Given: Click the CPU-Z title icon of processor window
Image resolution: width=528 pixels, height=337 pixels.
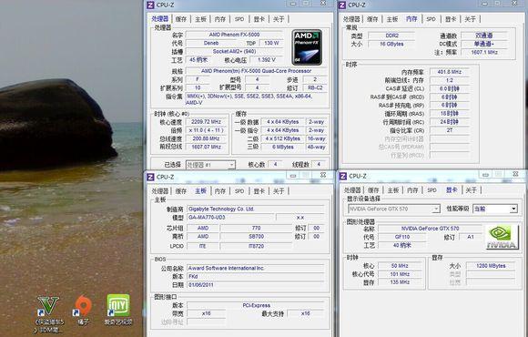Looking at the screenshot, I should [150, 5].
